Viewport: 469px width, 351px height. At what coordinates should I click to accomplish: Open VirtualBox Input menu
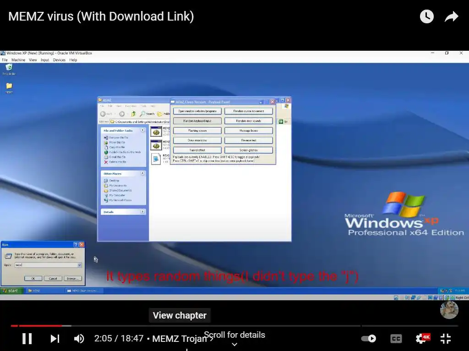pyautogui.click(x=45, y=60)
